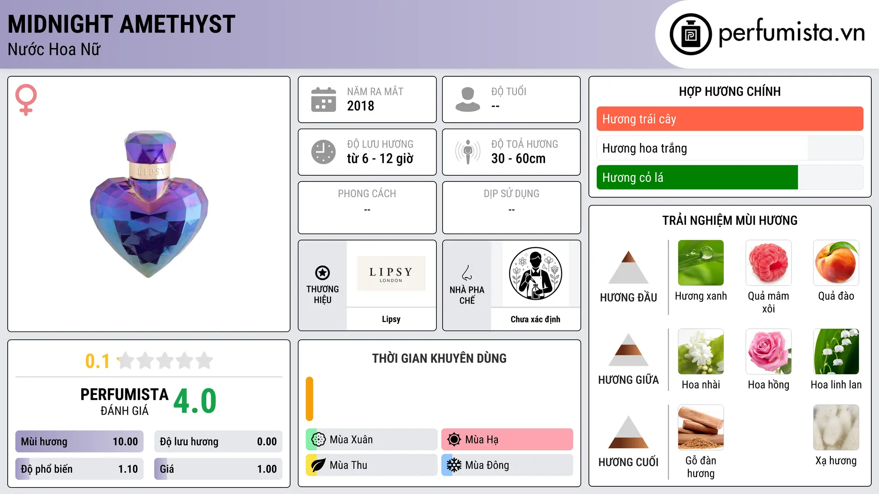This screenshot has height=494, width=879.
Task: Select the Hoa nhài note image
Action: coord(701,352)
